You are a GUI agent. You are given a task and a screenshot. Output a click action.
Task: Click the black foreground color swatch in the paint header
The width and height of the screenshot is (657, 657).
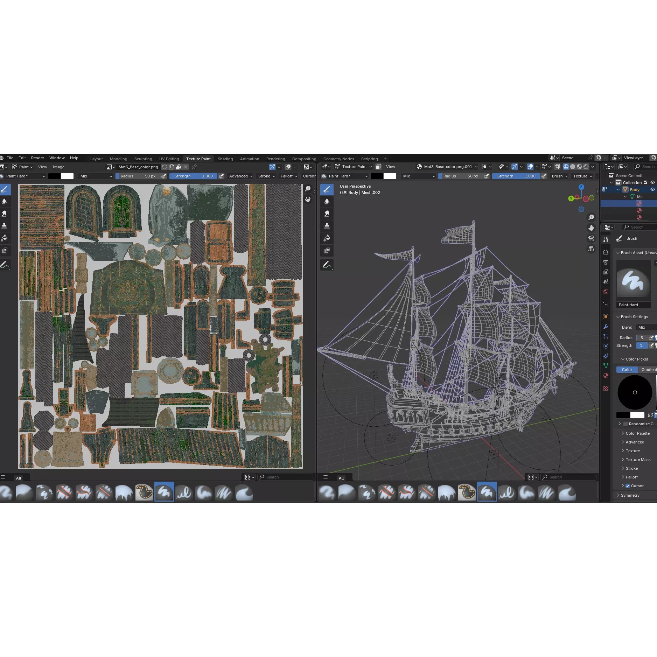click(x=54, y=176)
